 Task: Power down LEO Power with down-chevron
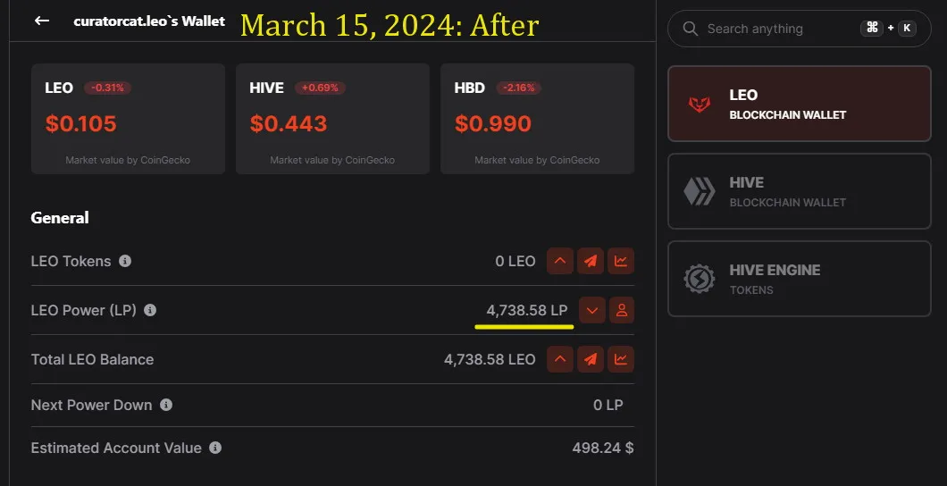591,310
